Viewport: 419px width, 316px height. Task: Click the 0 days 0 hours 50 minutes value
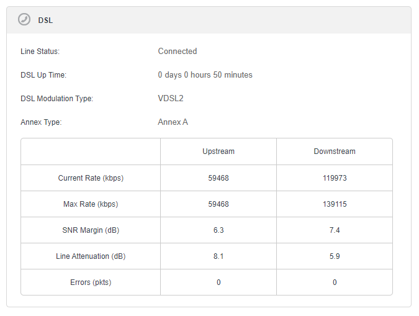click(x=205, y=75)
